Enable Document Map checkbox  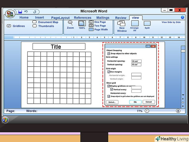point(35,22)
